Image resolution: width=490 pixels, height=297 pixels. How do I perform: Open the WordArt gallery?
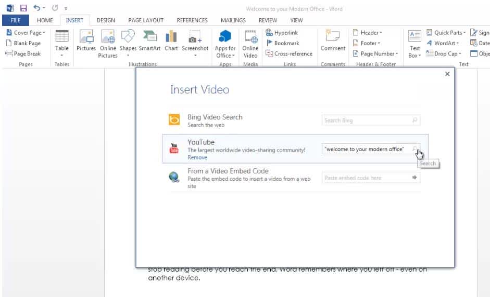(443, 43)
